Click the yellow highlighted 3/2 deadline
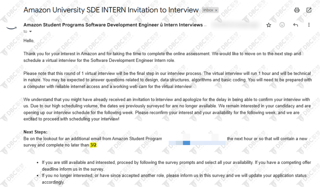The width and height of the screenshot is (320, 187). 93,145
